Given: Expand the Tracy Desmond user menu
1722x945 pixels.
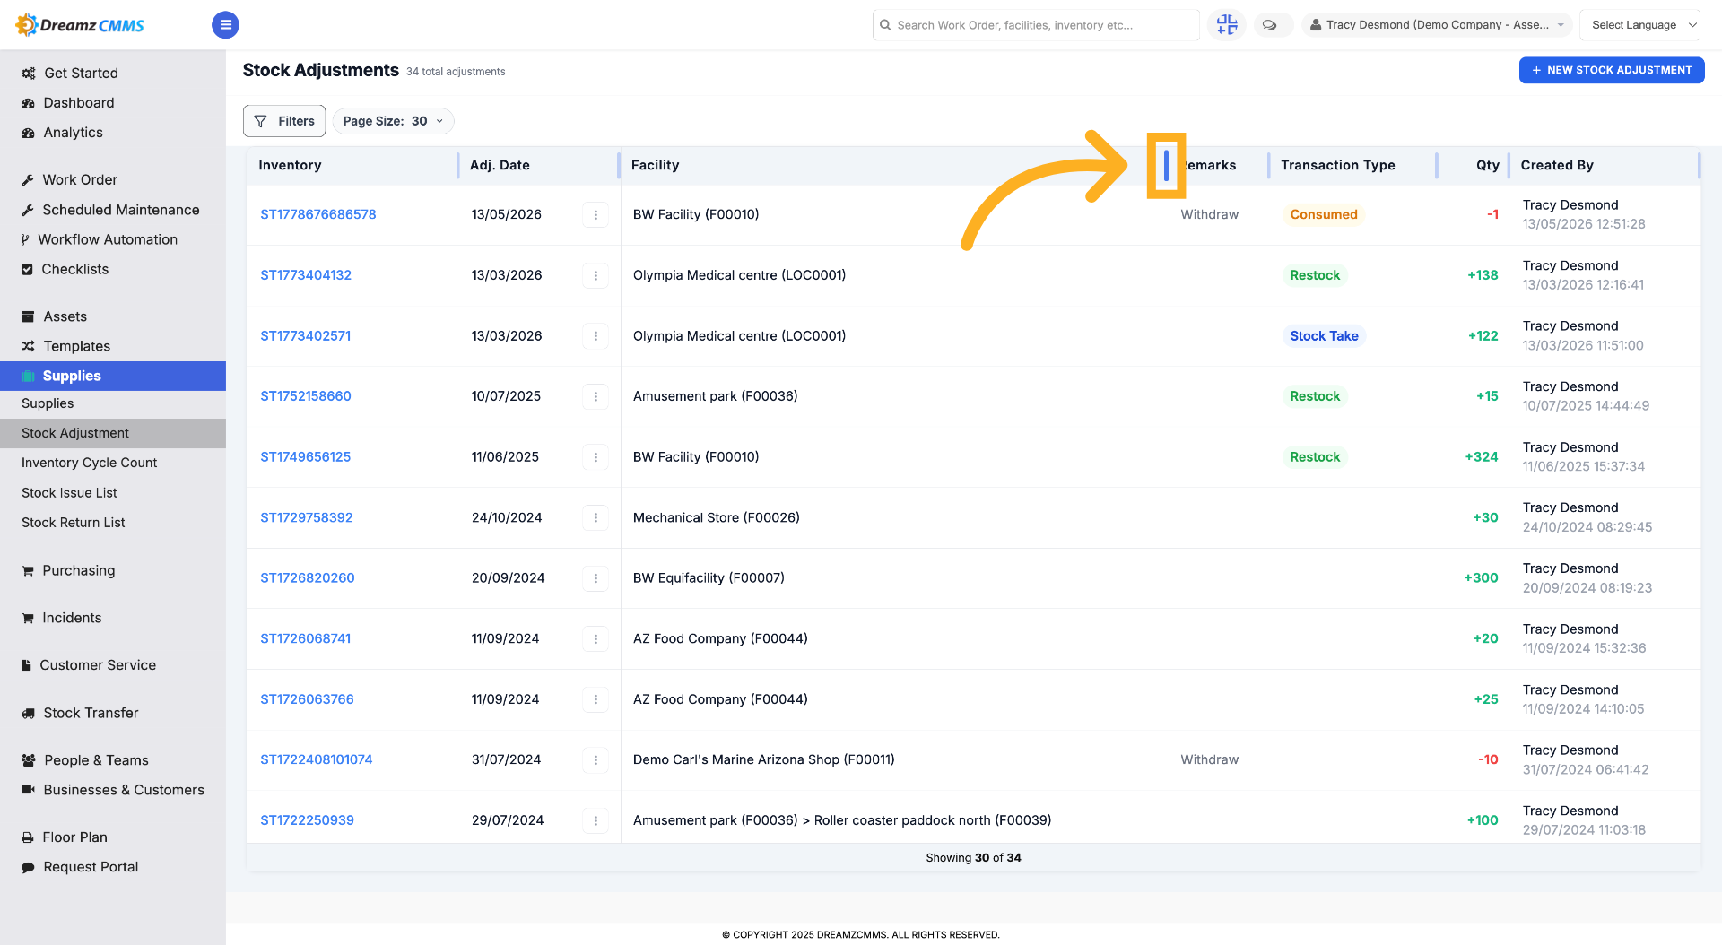Looking at the screenshot, I should [x=1436, y=25].
